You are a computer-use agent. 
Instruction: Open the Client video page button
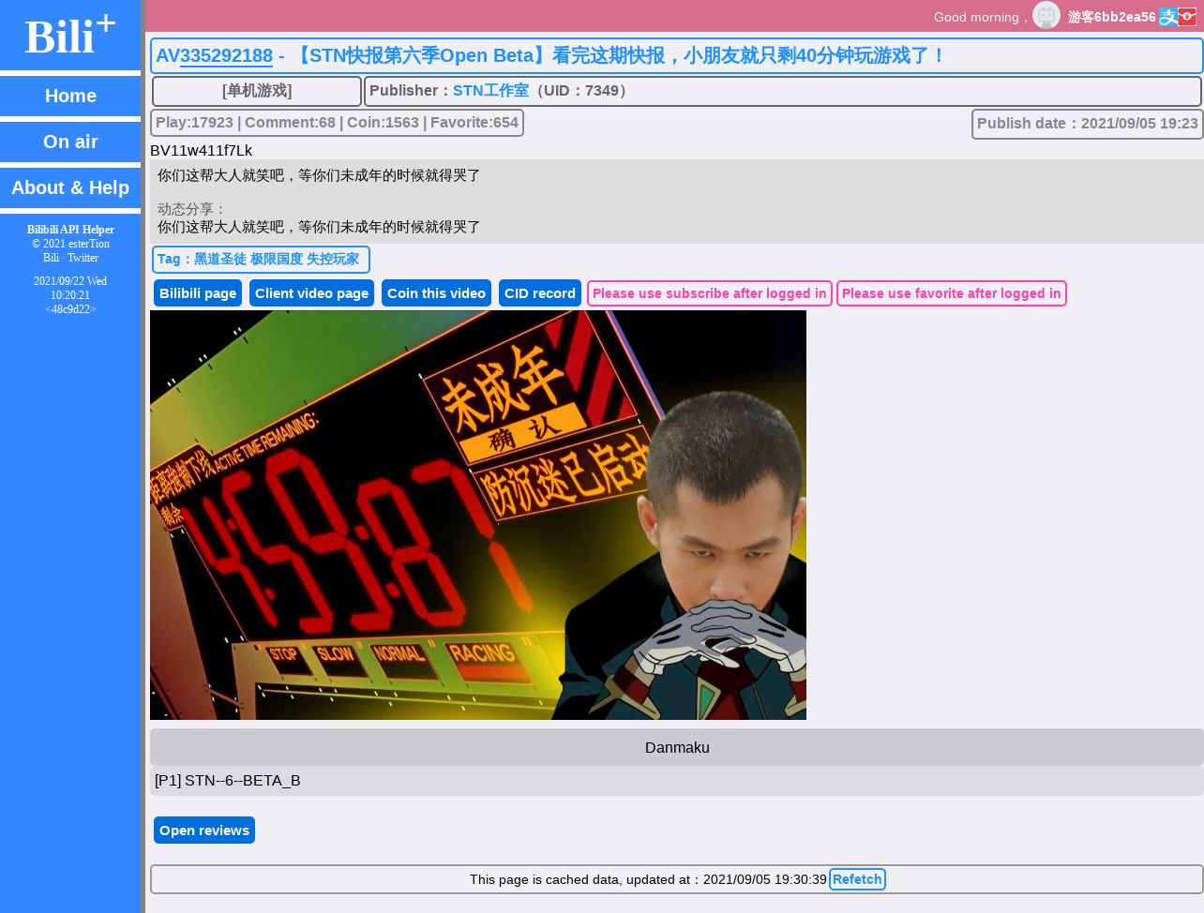click(311, 293)
